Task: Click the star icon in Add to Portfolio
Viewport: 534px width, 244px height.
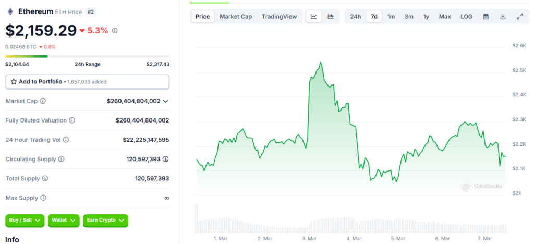Action: 14,82
